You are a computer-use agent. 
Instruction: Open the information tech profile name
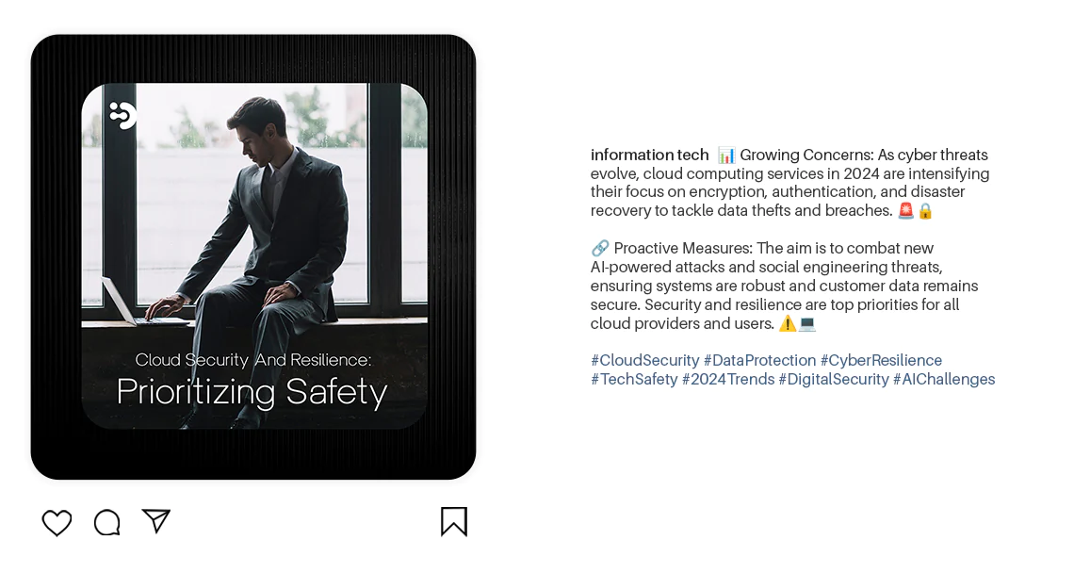649,155
